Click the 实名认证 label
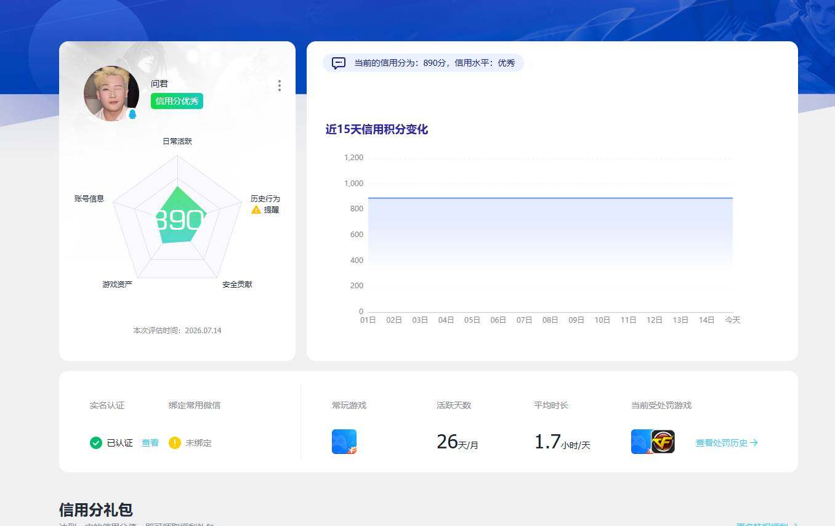Screen dimensions: 835x526 point(107,405)
